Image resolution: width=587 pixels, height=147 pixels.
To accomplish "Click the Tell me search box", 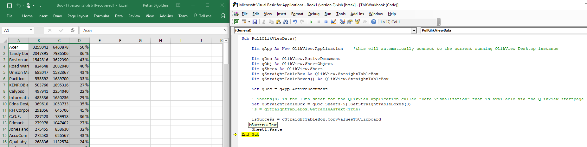I will [x=203, y=16].
